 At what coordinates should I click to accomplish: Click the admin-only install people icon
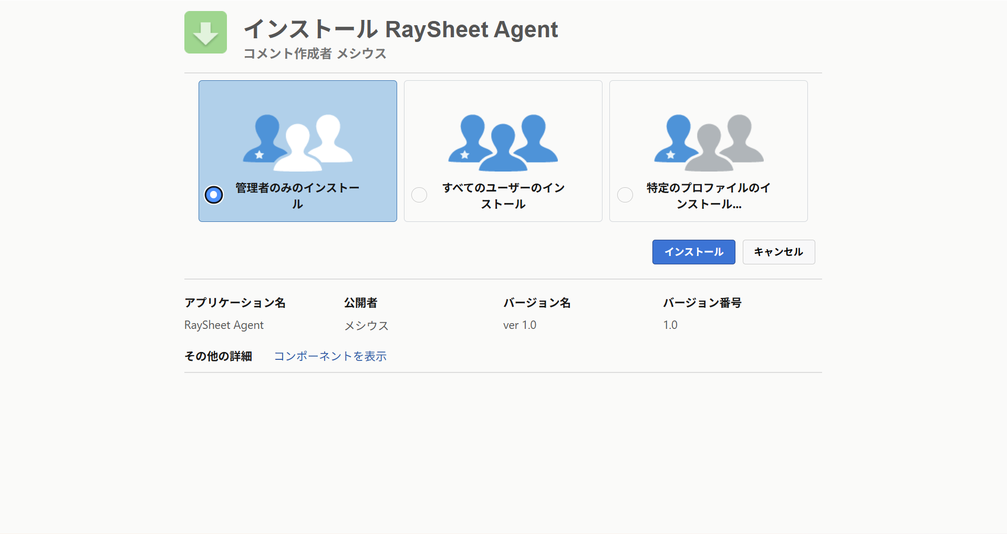[x=297, y=143]
